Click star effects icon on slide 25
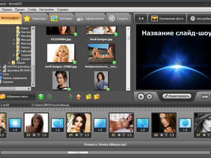Screen dimensions: 211x158 [x=119, y=135]
